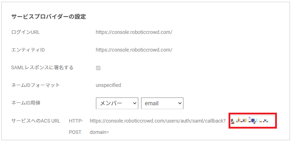Open the メンバー dropdown
Viewport: 291px width, 142px height.
(x=117, y=103)
